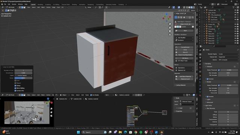Adjust the Factor slider in Loop Cut panel
Screen dimensions: 240x135
tap(23, 78)
